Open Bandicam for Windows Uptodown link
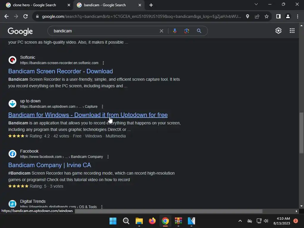Image resolution: width=304 pixels, height=228 pixels. coord(88,115)
